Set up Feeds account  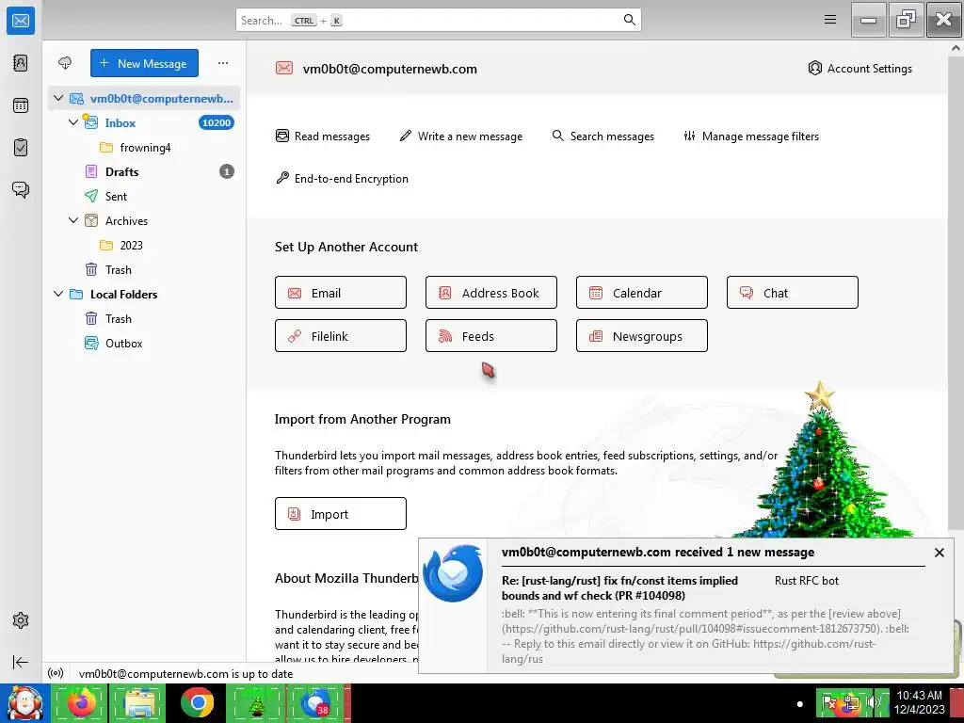[x=491, y=336]
